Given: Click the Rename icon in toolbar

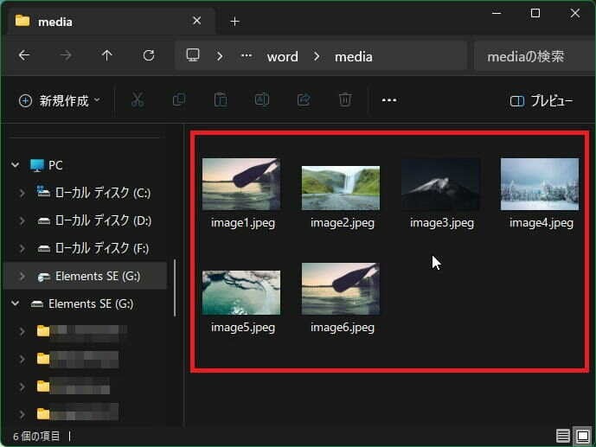Looking at the screenshot, I should point(261,100).
